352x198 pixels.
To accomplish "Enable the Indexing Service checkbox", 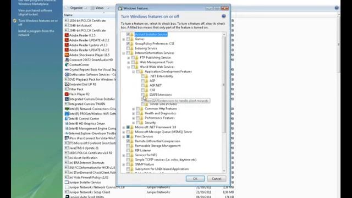I will (128, 48).
